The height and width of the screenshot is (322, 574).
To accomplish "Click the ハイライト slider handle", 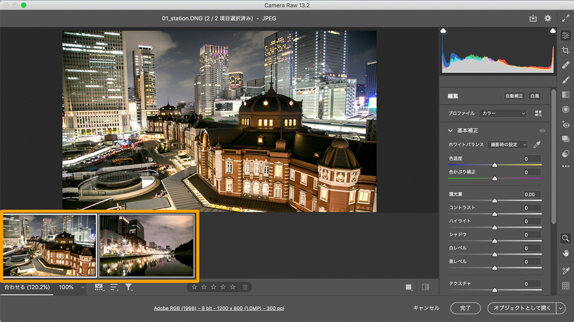I will point(494,227).
